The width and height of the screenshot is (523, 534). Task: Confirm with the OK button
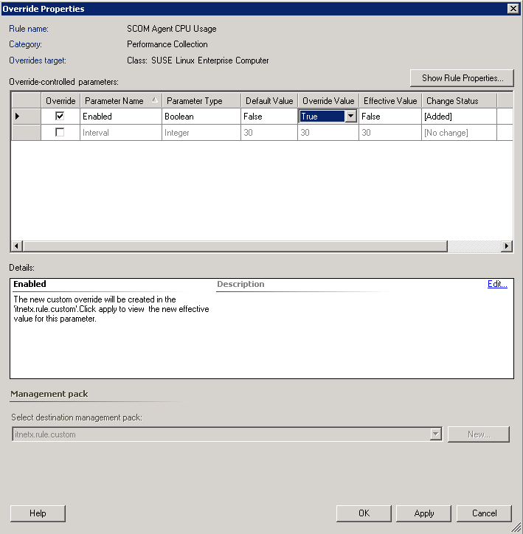tap(364, 513)
